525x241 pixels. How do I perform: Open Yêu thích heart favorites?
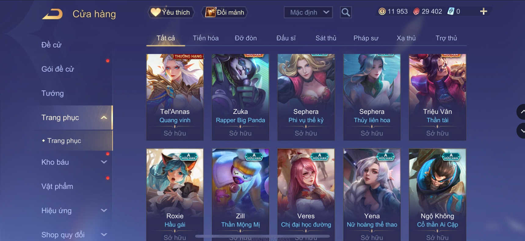171,12
